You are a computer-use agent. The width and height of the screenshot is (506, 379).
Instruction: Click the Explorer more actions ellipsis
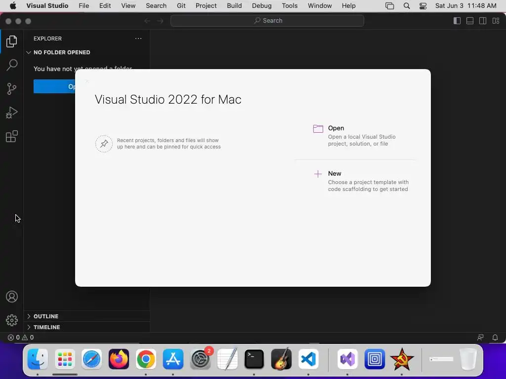coord(138,38)
